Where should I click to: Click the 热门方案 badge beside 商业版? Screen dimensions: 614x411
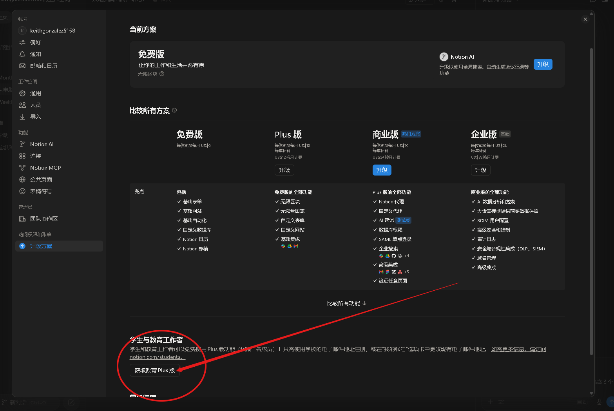click(x=411, y=134)
